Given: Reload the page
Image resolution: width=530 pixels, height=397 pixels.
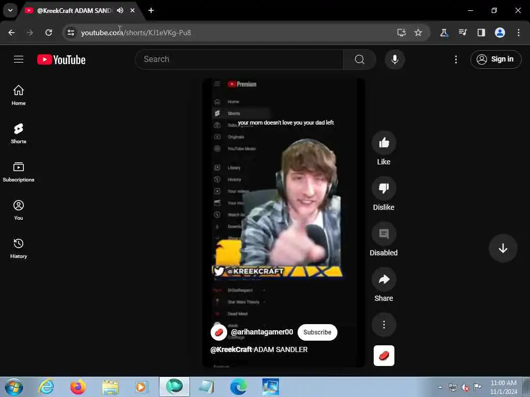Looking at the screenshot, I should tap(49, 33).
